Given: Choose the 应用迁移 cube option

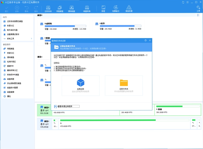Looking at the screenshot, I should 80,86.
